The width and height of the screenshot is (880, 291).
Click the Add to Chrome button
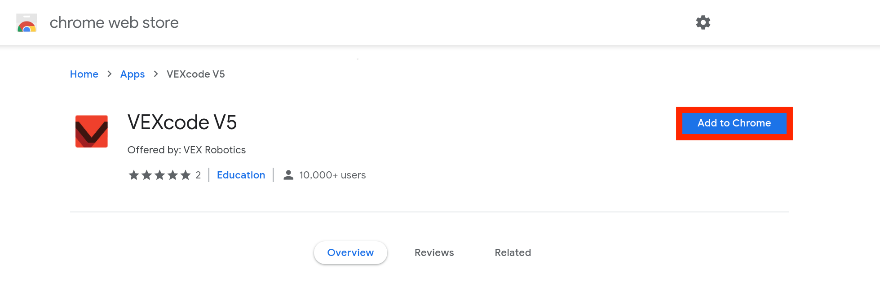pyautogui.click(x=734, y=123)
